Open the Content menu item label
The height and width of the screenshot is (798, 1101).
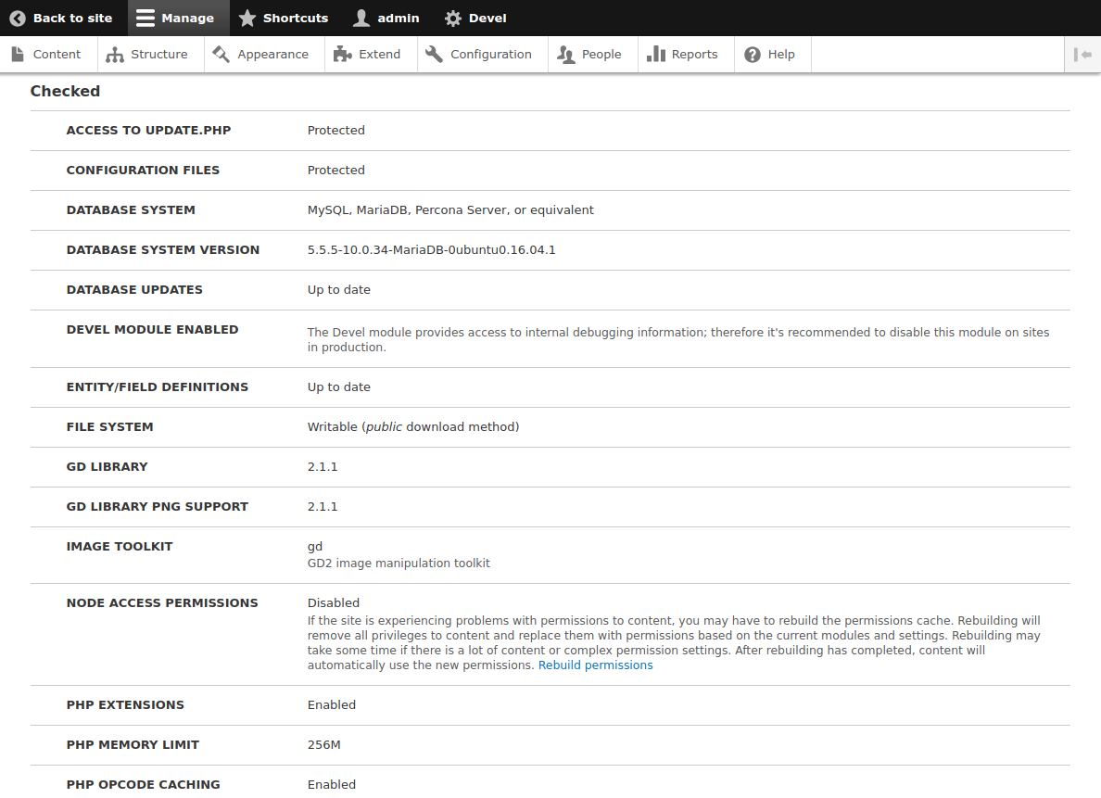pos(57,54)
